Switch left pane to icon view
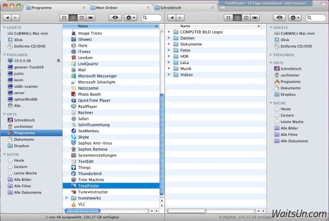The image size is (329, 221). coord(64,18)
